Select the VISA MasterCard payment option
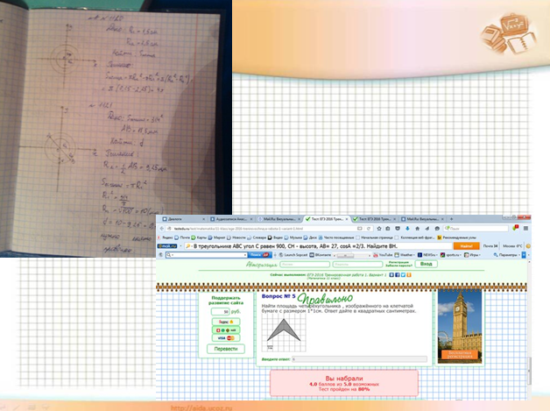Screen dimensions: 550x411 tap(226, 337)
